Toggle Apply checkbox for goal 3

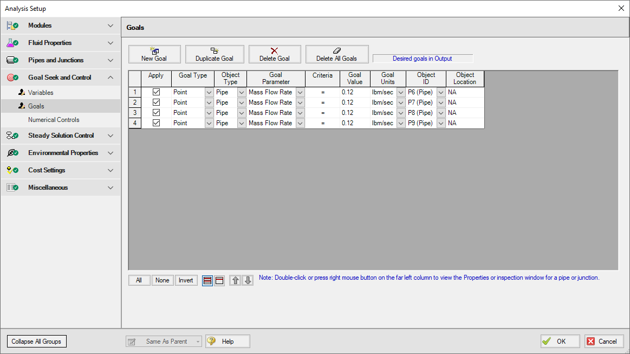[157, 113]
